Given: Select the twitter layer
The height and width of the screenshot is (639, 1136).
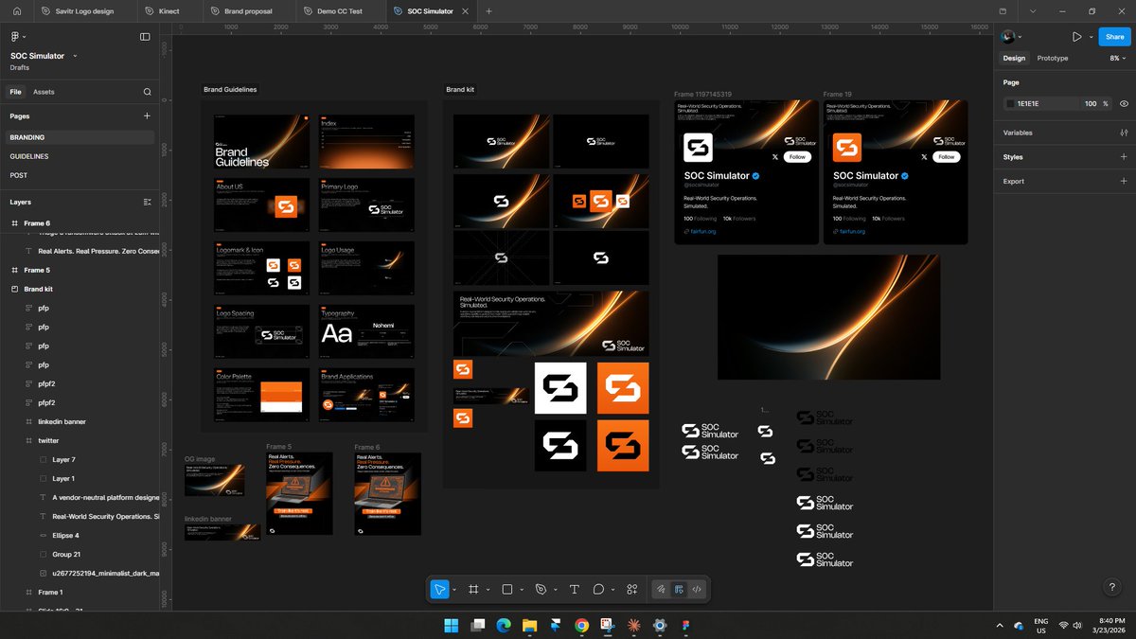Looking at the screenshot, I should coord(80,440).
